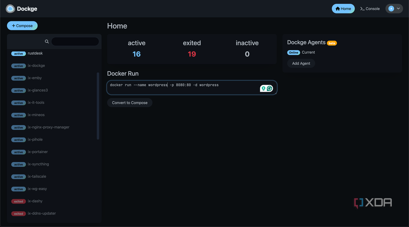The width and height of the screenshot is (409, 227).
Task: Create a new stack with Compose button
Action: click(22, 26)
